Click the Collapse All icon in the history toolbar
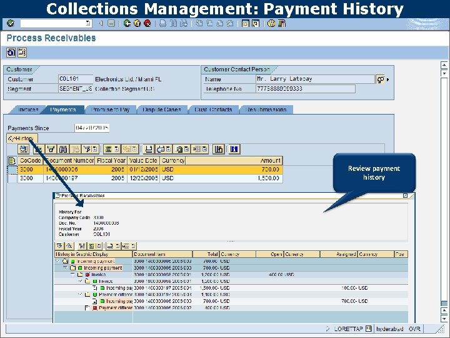The height and width of the screenshot is (338, 450). tap(69, 246)
